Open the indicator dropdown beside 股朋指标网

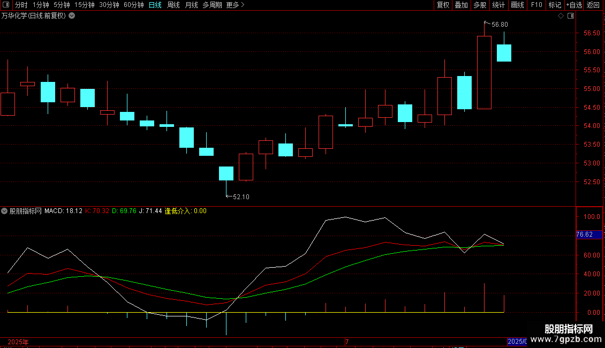tap(4, 211)
